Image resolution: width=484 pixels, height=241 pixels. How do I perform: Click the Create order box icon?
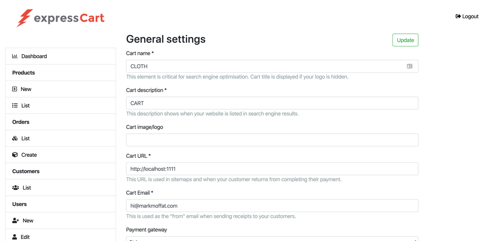point(15,155)
